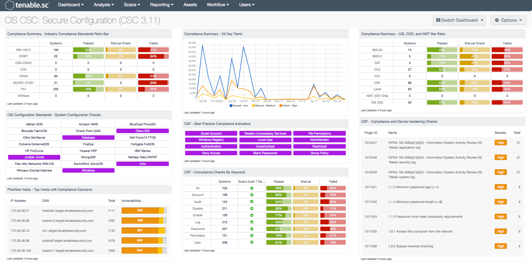Viewport: 532px width, 278px height.
Task: Open the Workflow dropdown
Action: click(x=218, y=5)
